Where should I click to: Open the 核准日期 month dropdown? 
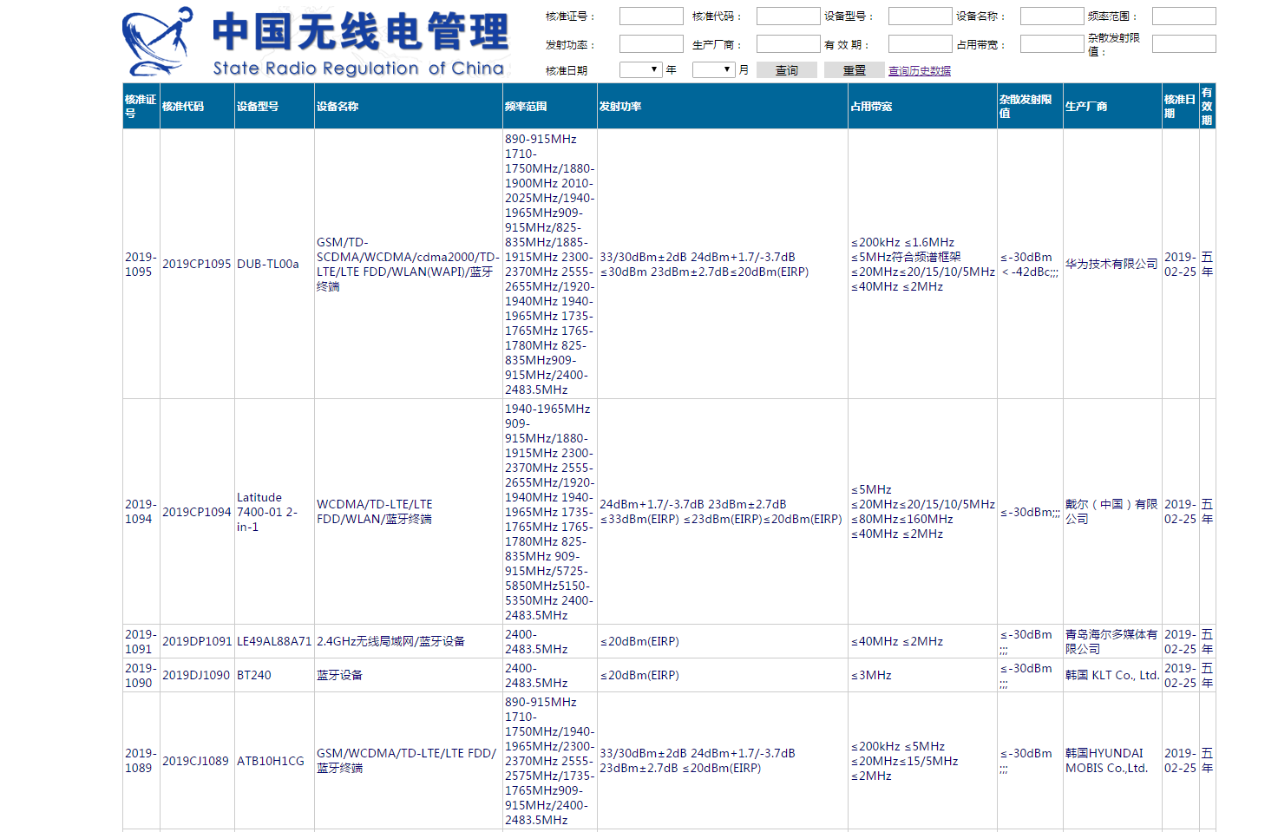tap(714, 70)
